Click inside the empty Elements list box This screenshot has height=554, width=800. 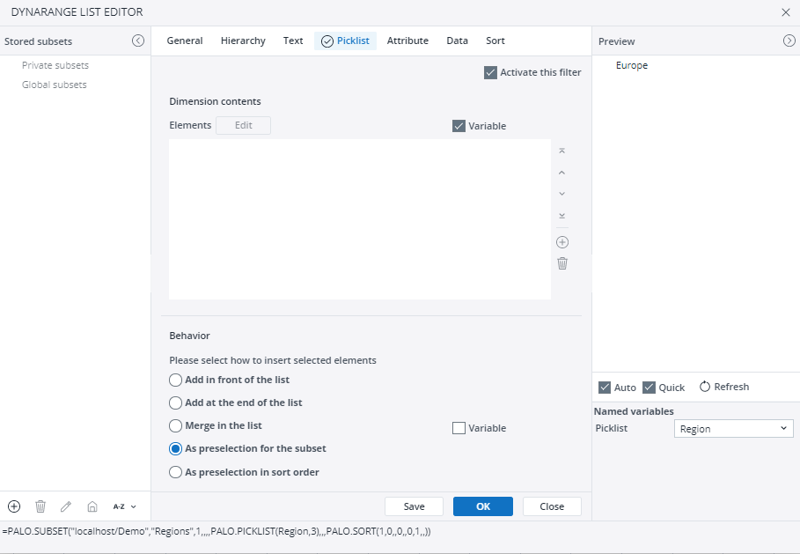[360, 219]
